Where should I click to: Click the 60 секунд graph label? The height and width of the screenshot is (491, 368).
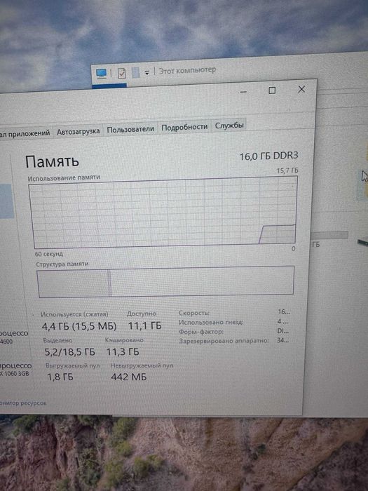click(x=49, y=254)
